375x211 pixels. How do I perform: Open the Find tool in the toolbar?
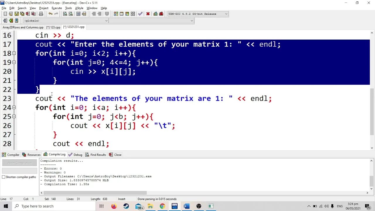tap(65, 14)
